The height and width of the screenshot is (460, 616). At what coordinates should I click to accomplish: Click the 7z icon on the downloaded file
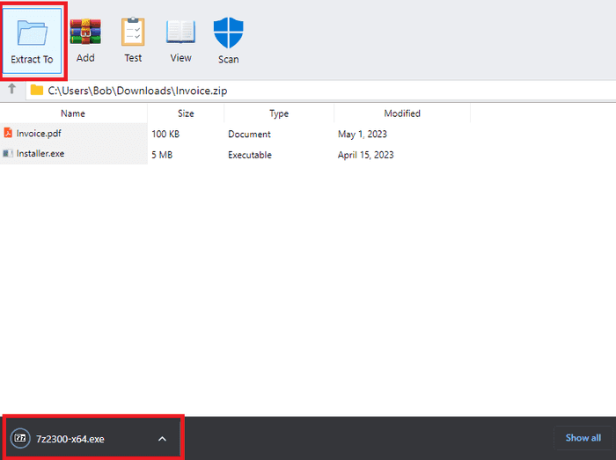click(20, 438)
